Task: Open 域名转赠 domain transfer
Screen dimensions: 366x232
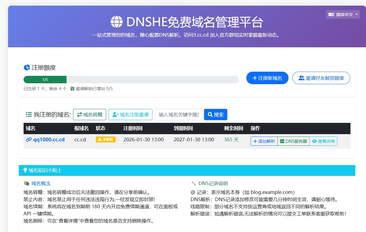Action: coord(89,115)
